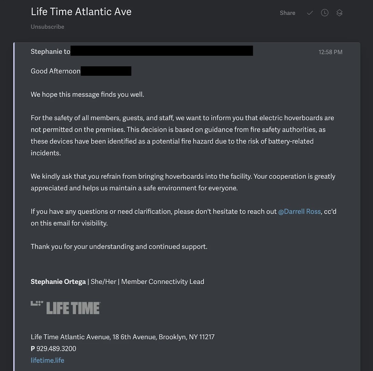
Task: Click the Life Time Atlantic Ave subject title
Action: tap(81, 12)
